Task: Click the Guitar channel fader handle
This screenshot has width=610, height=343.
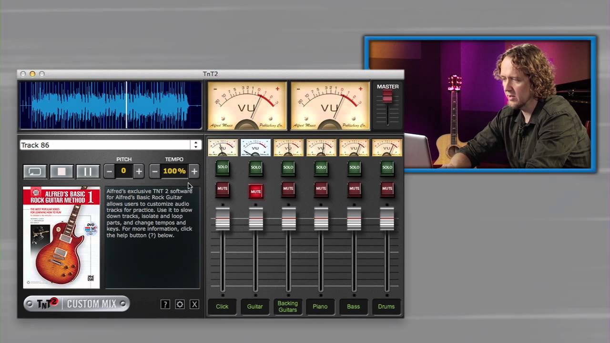Action: tap(256, 219)
